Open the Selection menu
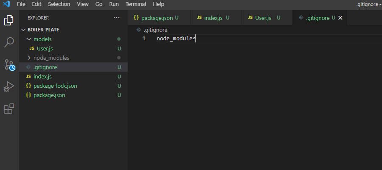This screenshot has height=170, width=382. point(59,4)
